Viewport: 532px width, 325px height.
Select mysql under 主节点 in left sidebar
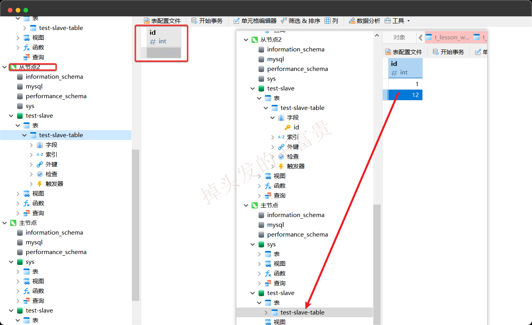click(x=34, y=242)
